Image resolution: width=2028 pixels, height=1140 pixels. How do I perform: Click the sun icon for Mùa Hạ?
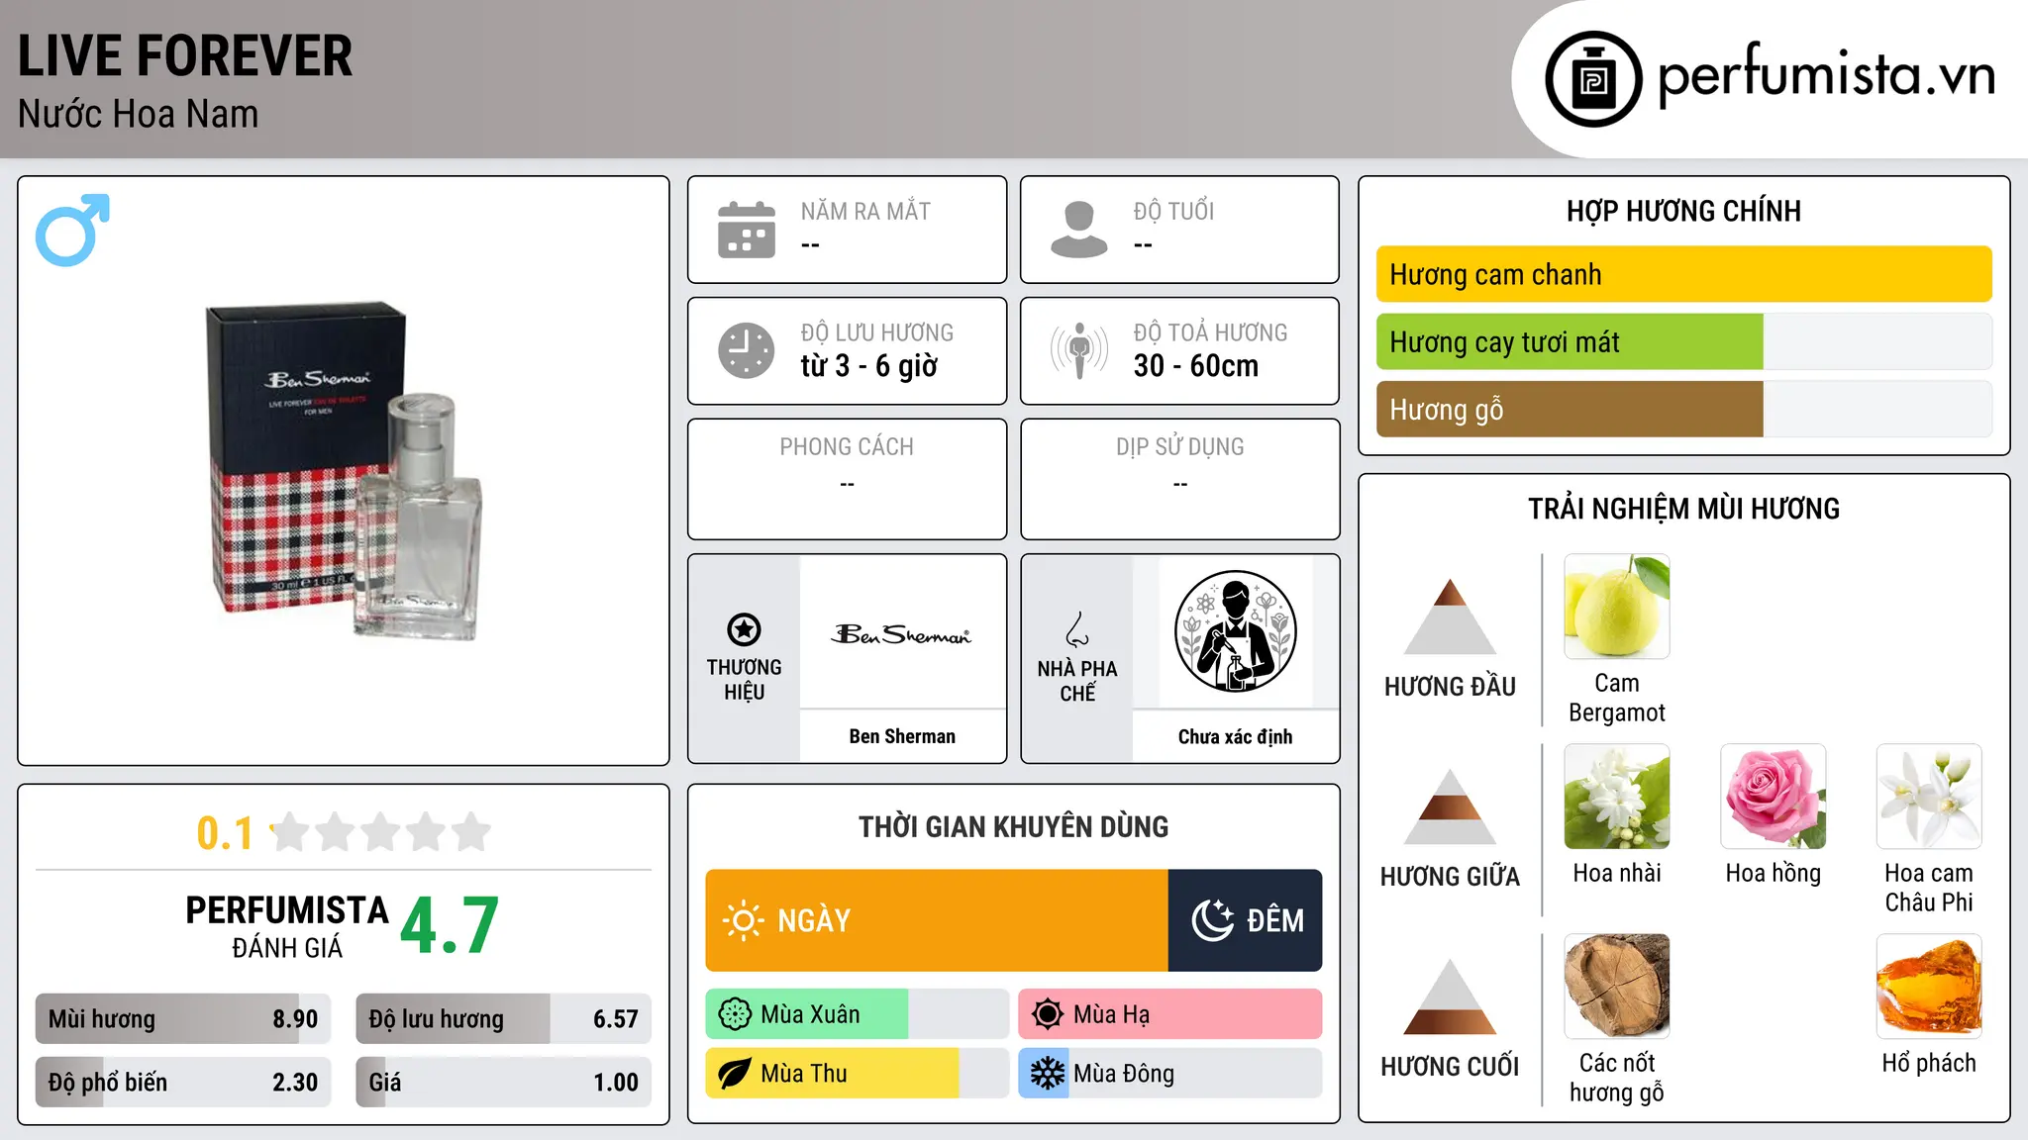point(1048,1014)
